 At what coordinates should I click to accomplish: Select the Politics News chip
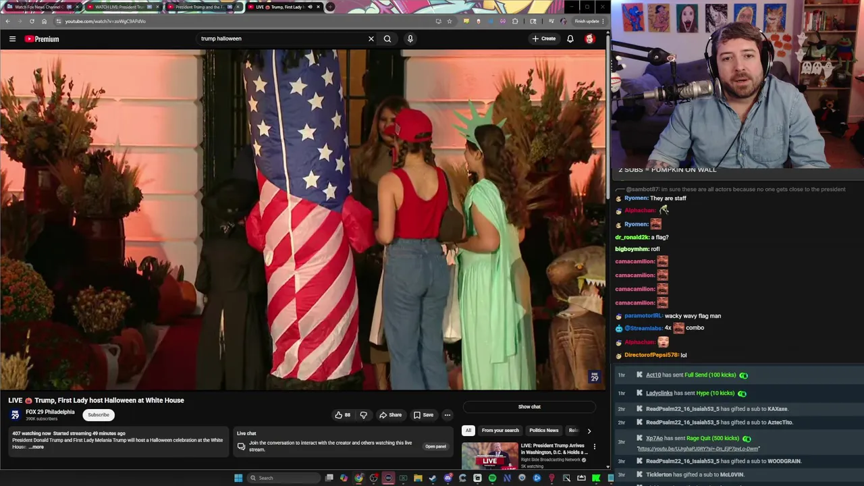tap(543, 430)
